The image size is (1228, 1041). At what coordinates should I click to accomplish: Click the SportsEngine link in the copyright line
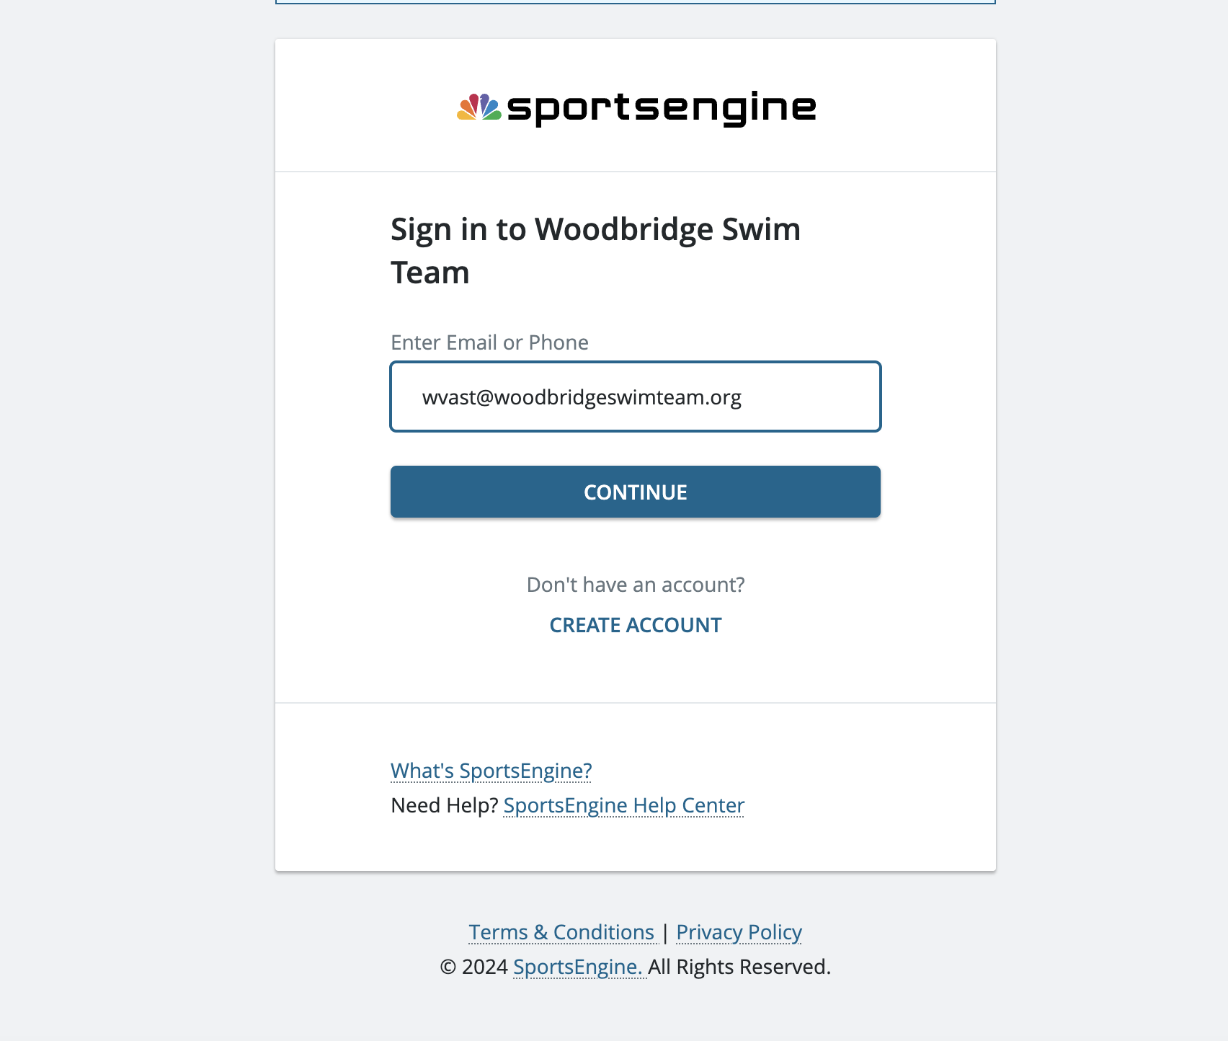(577, 967)
